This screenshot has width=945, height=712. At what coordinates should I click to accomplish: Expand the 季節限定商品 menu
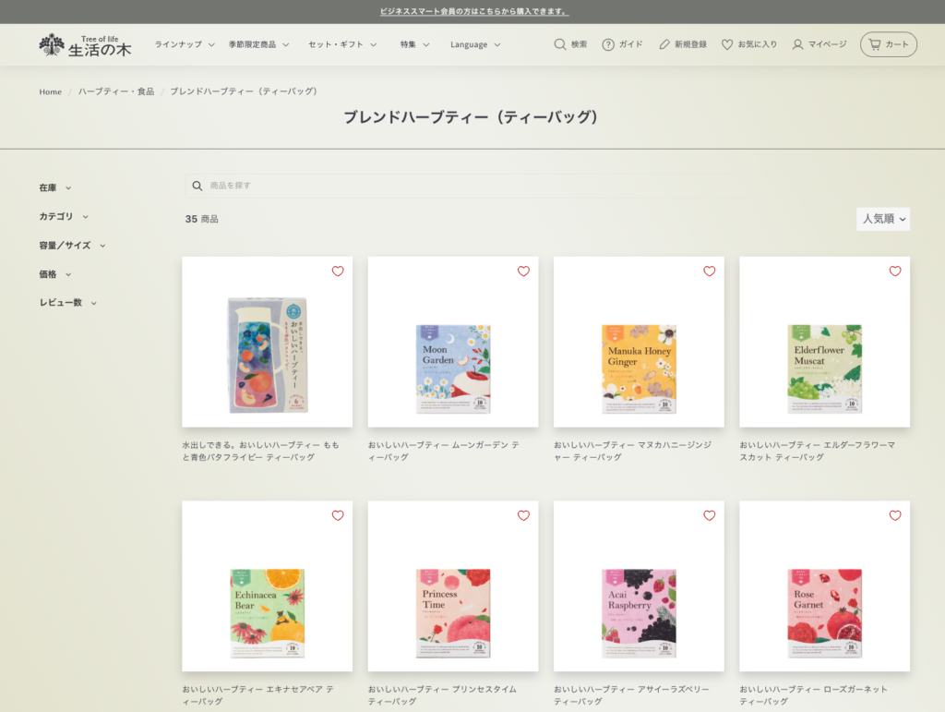pos(258,44)
